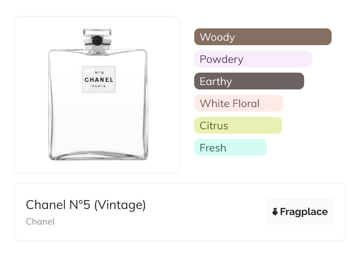Click the Fresh accord bar
Screen dimensions: 360x255
[230, 148]
